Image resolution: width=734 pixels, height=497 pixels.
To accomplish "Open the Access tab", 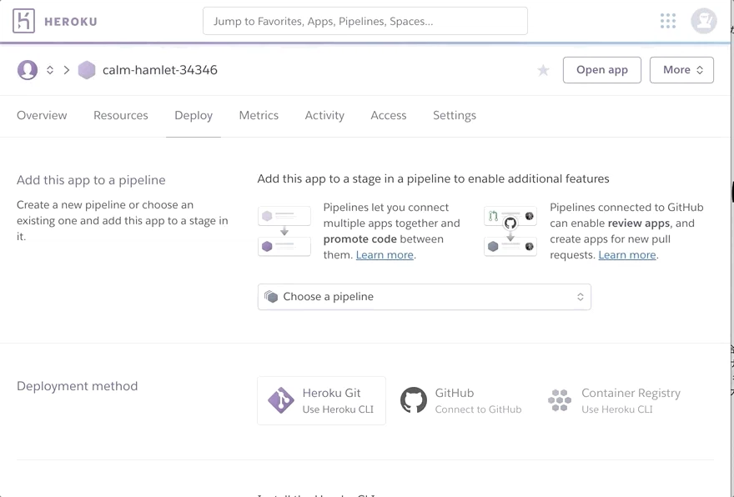I will click(389, 116).
